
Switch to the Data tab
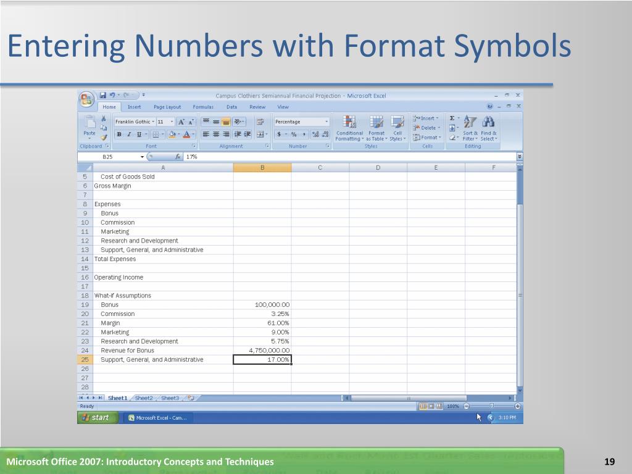coord(232,107)
